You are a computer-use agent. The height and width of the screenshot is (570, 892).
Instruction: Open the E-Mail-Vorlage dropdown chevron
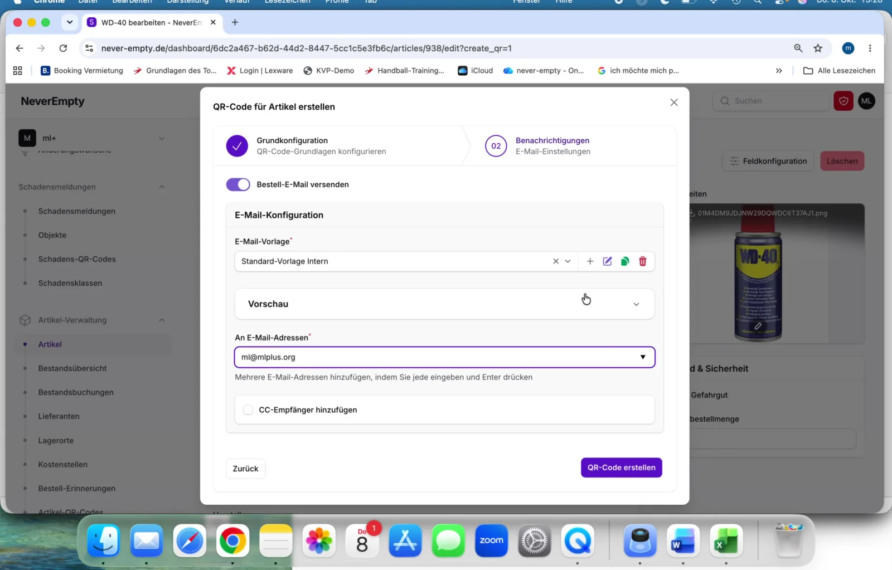(568, 261)
